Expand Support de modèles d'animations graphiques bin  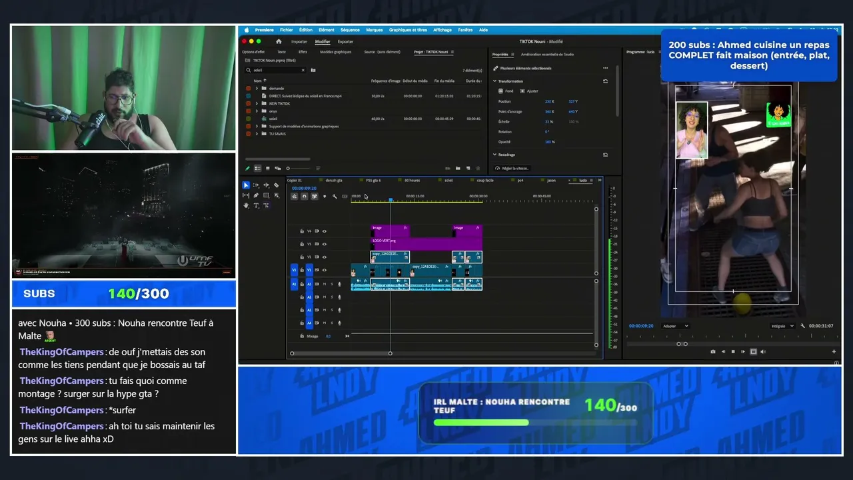[257, 126]
